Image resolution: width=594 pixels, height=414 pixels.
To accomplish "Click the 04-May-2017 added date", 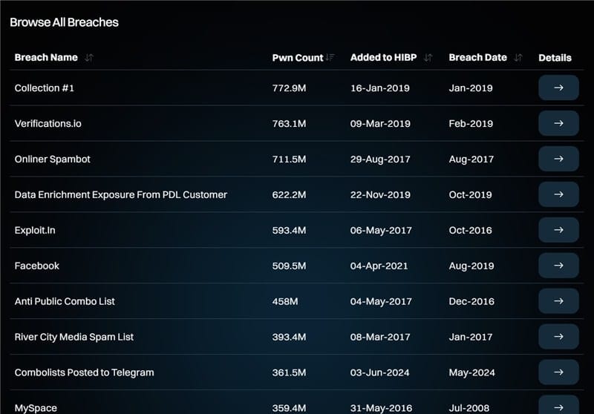I will (x=381, y=302).
